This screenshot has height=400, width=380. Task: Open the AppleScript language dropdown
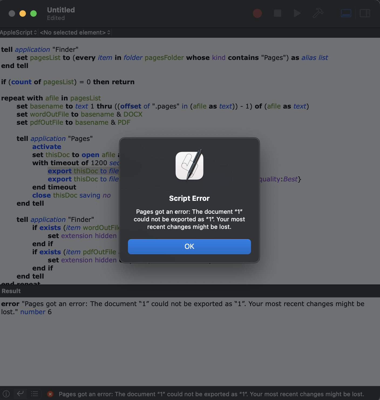pyautogui.click(x=18, y=32)
